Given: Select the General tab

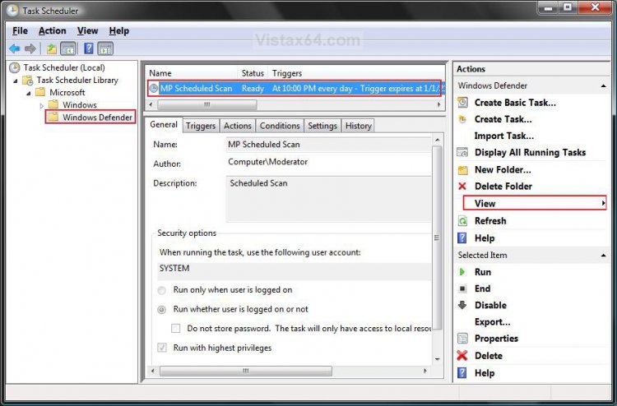Looking at the screenshot, I should click(x=164, y=125).
